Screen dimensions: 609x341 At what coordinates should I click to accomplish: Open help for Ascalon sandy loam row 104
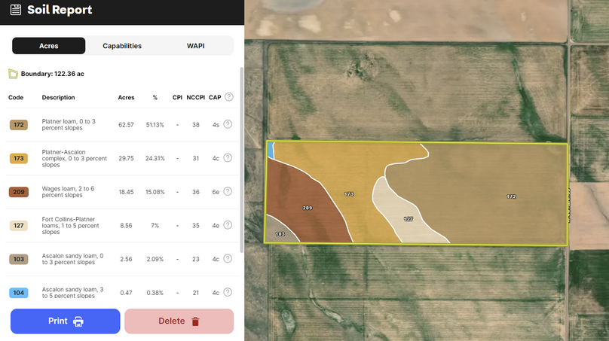click(x=228, y=292)
